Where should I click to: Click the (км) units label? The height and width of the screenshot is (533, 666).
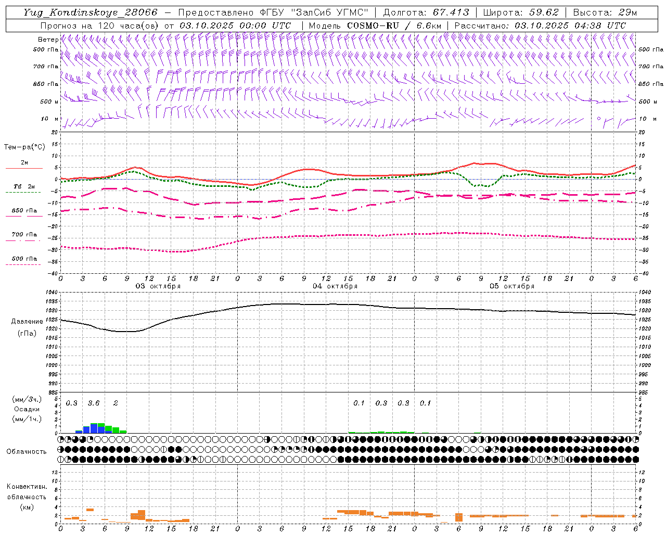click(x=27, y=507)
